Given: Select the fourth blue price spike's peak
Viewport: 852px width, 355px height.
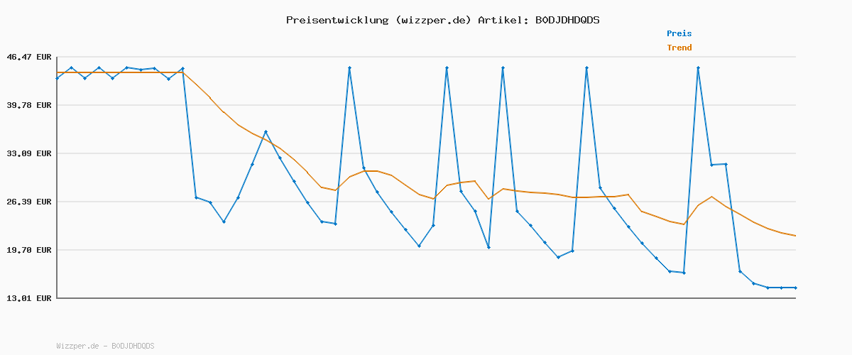Looking at the screenshot, I should click(x=586, y=67).
